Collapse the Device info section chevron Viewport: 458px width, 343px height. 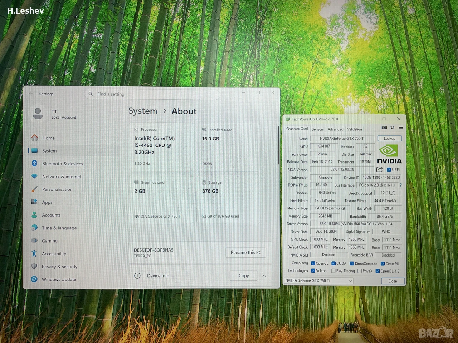(x=264, y=275)
